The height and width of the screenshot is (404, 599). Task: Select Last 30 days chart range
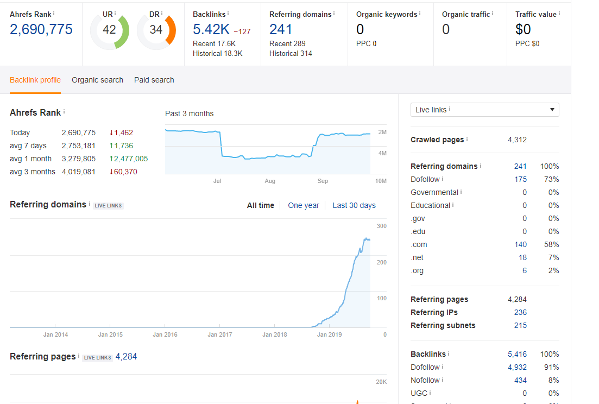(x=354, y=205)
